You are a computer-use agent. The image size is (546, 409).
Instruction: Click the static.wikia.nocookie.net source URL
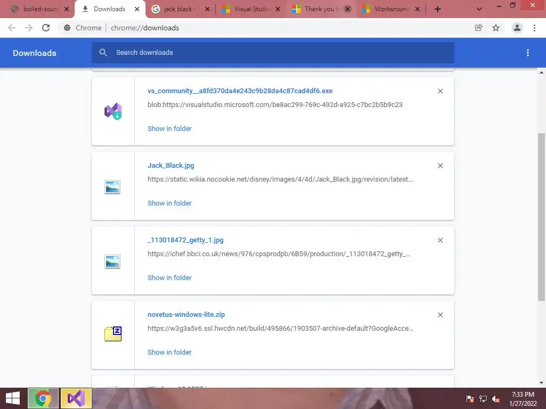(x=280, y=179)
